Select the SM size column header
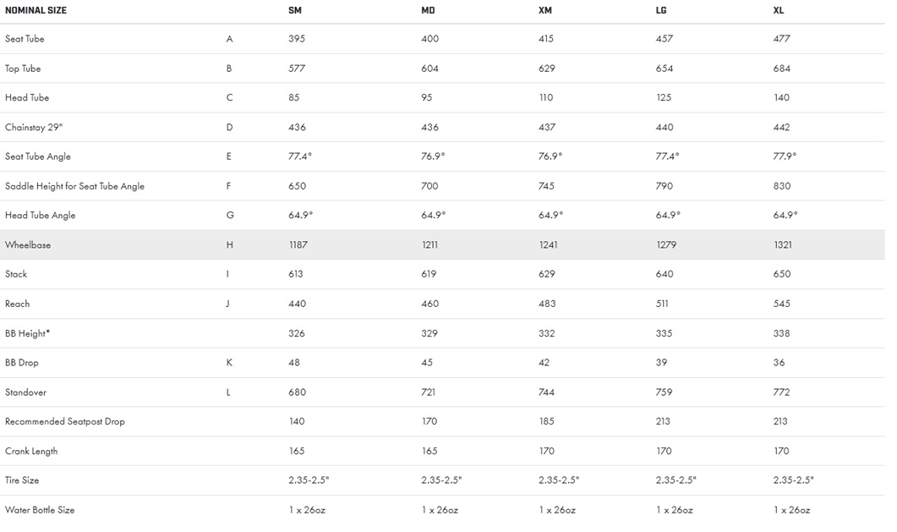The image size is (897, 532). pos(295,10)
